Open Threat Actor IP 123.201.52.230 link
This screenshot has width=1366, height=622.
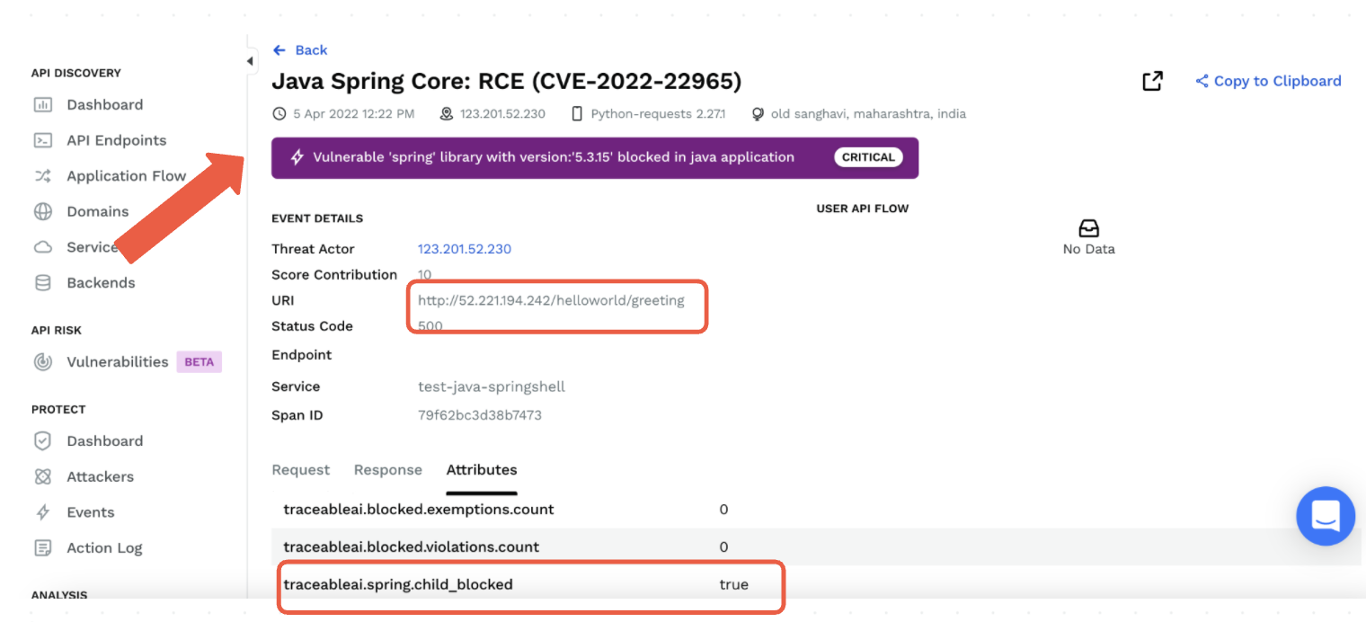(x=464, y=249)
